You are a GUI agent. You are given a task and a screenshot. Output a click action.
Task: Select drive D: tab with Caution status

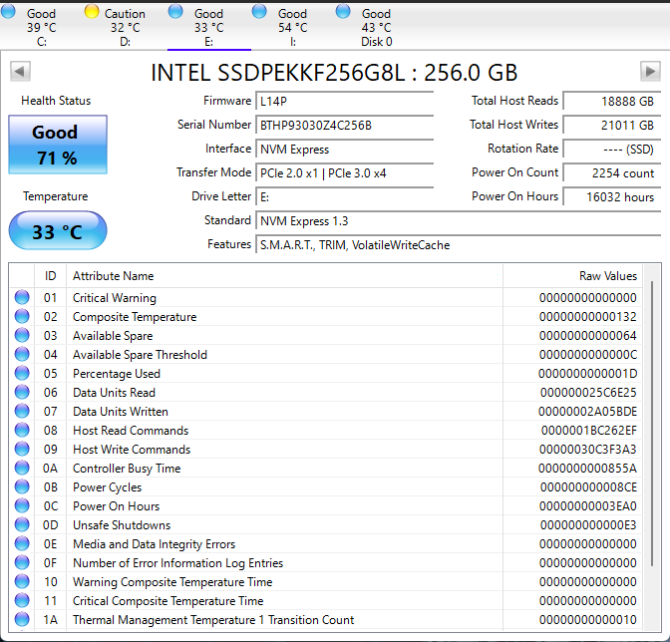coord(126,27)
